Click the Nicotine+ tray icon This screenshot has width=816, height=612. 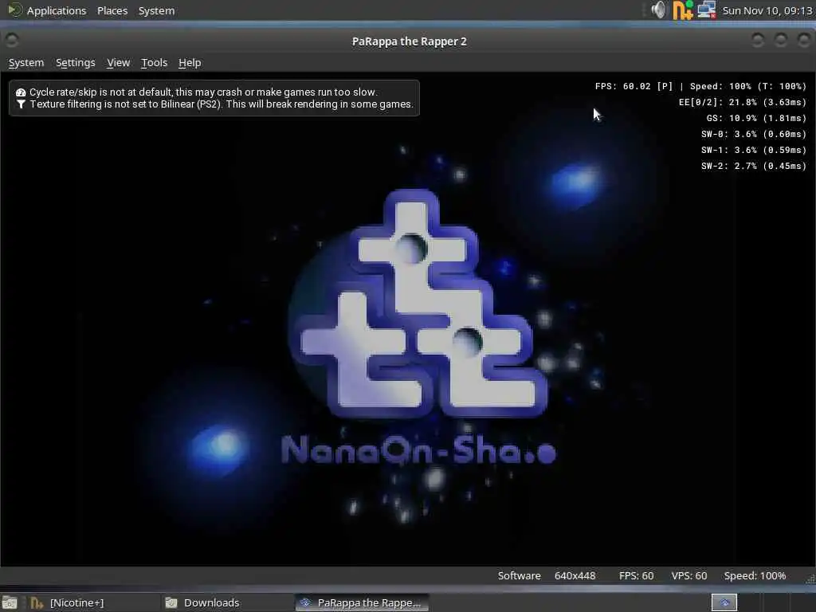(x=682, y=10)
